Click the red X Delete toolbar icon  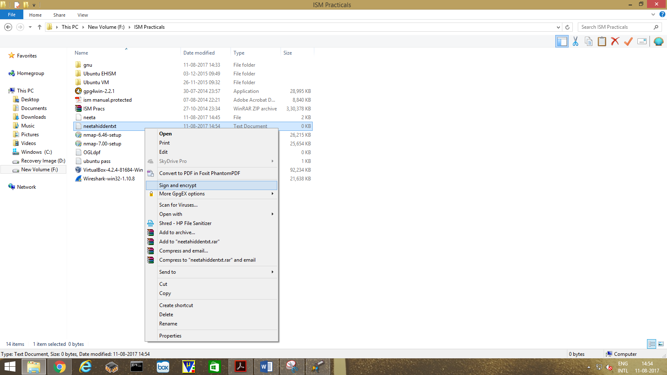click(x=615, y=41)
